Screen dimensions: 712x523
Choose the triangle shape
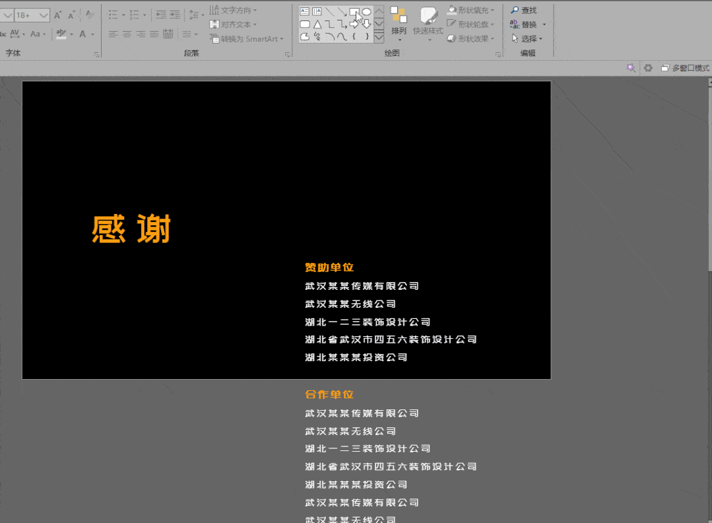click(317, 24)
